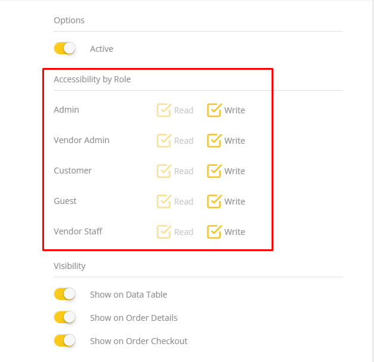Viewport: 374px width, 362px height.
Task: Uncheck Write for Guest role
Action: (214, 202)
